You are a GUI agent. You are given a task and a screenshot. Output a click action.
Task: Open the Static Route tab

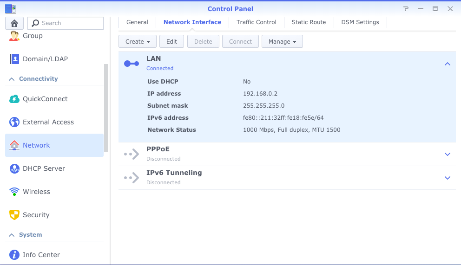pos(309,22)
